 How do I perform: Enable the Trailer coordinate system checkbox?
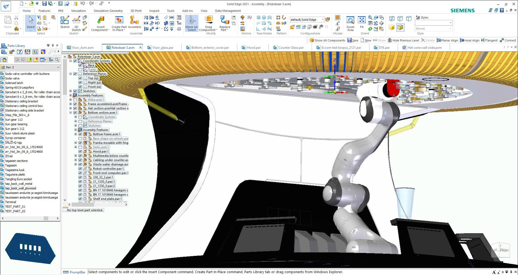(80, 70)
